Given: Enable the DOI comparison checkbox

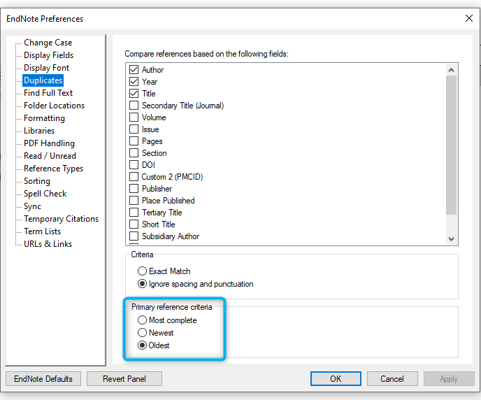Looking at the screenshot, I should tap(134, 165).
